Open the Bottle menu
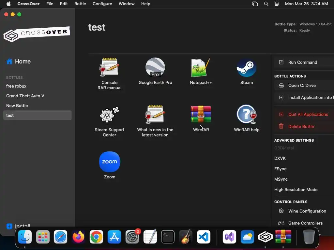This screenshot has width=334, height=250. 80,4
